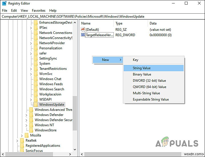Click the Registry Editor app icon in title bar
Screen dimensions: 205x157
pyautogui.click(x=4, y=3)
